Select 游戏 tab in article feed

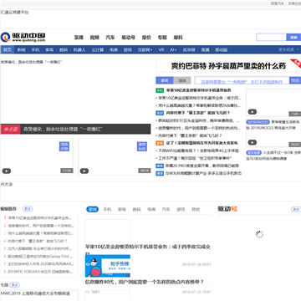pos(181,209)
